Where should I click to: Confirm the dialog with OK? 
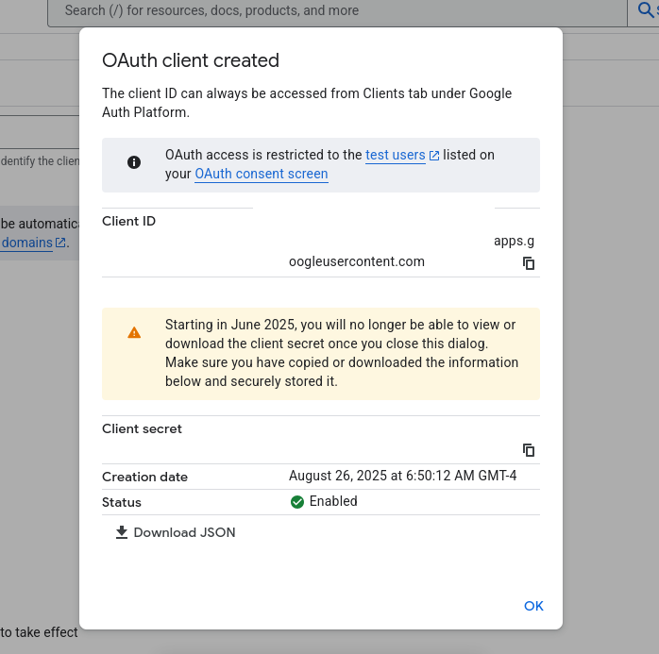click(533, 606)
